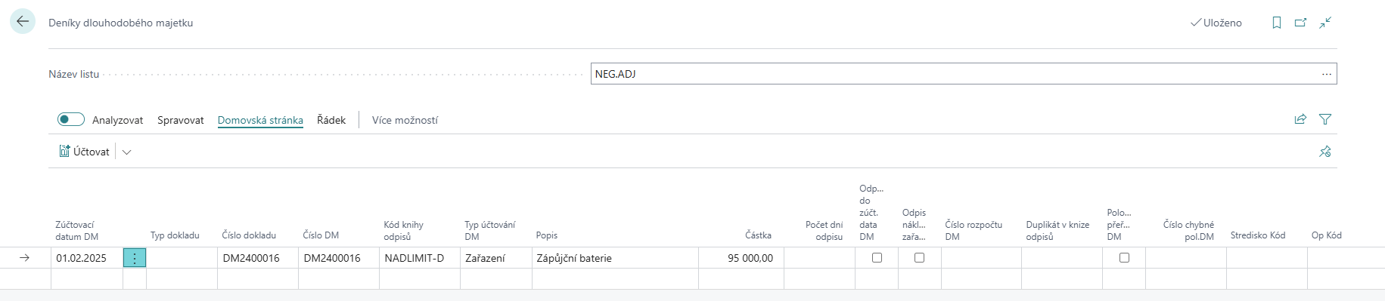Open the Název listu lookup ellipsis

1327,74
